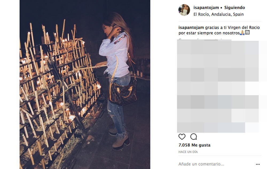Click the unrendered boxed emoji in caption

coord(247,32)
